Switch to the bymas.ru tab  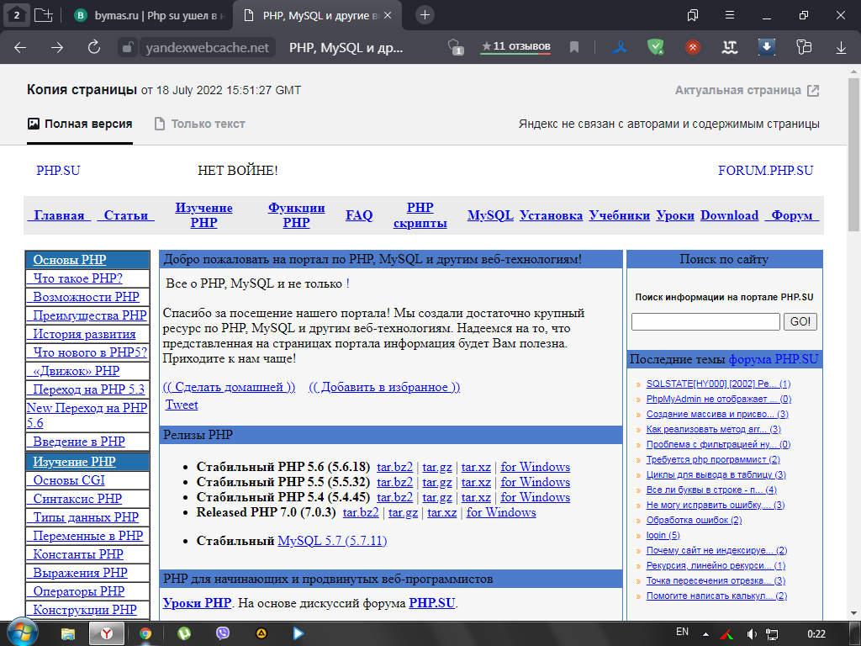click(x=146, y=15)
